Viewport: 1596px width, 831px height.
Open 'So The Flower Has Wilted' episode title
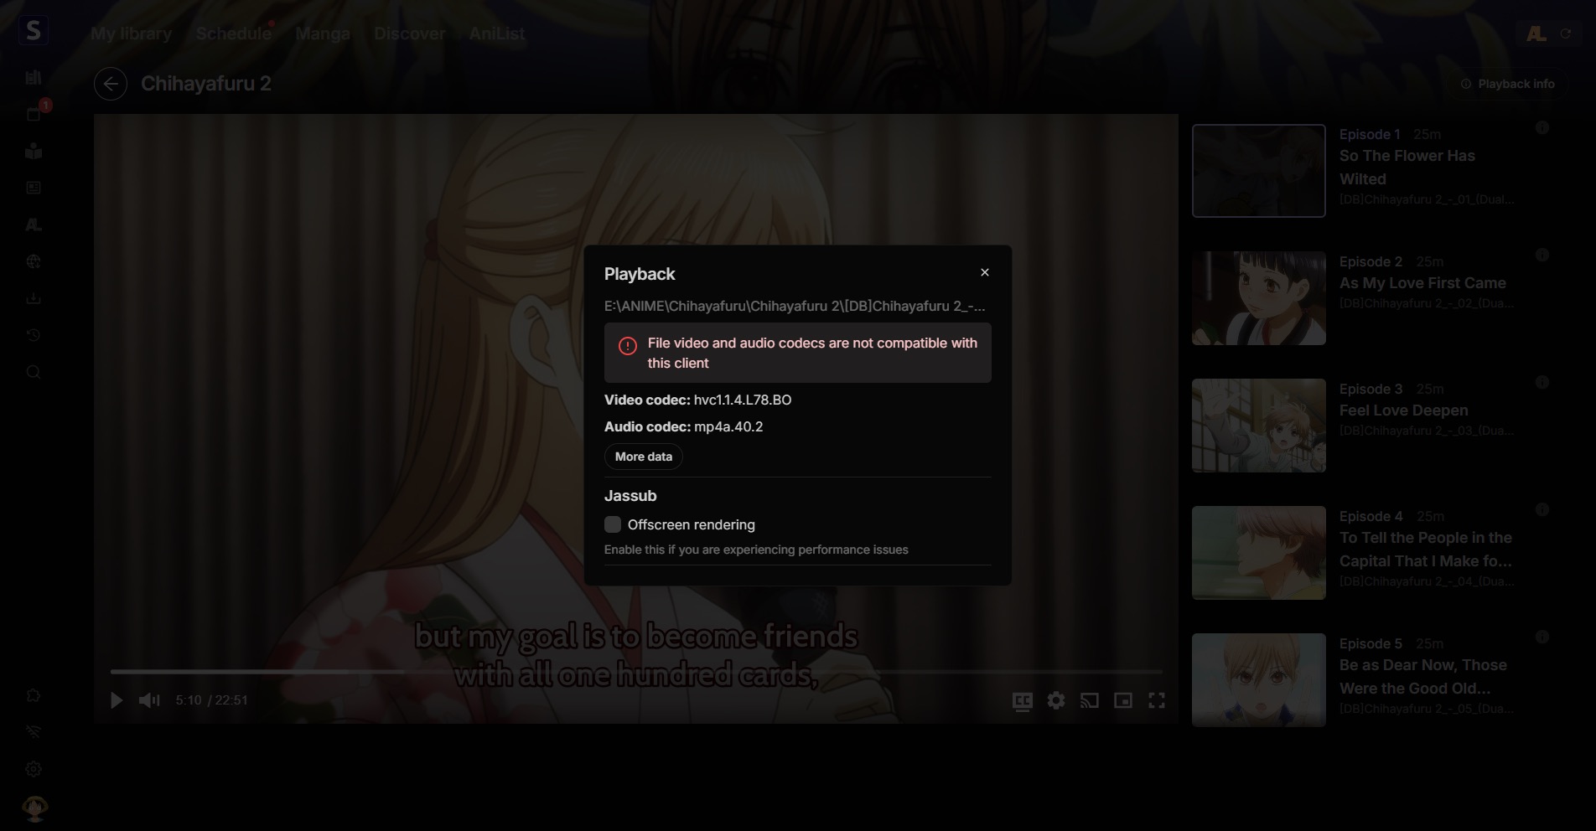tap(1407, 168)
